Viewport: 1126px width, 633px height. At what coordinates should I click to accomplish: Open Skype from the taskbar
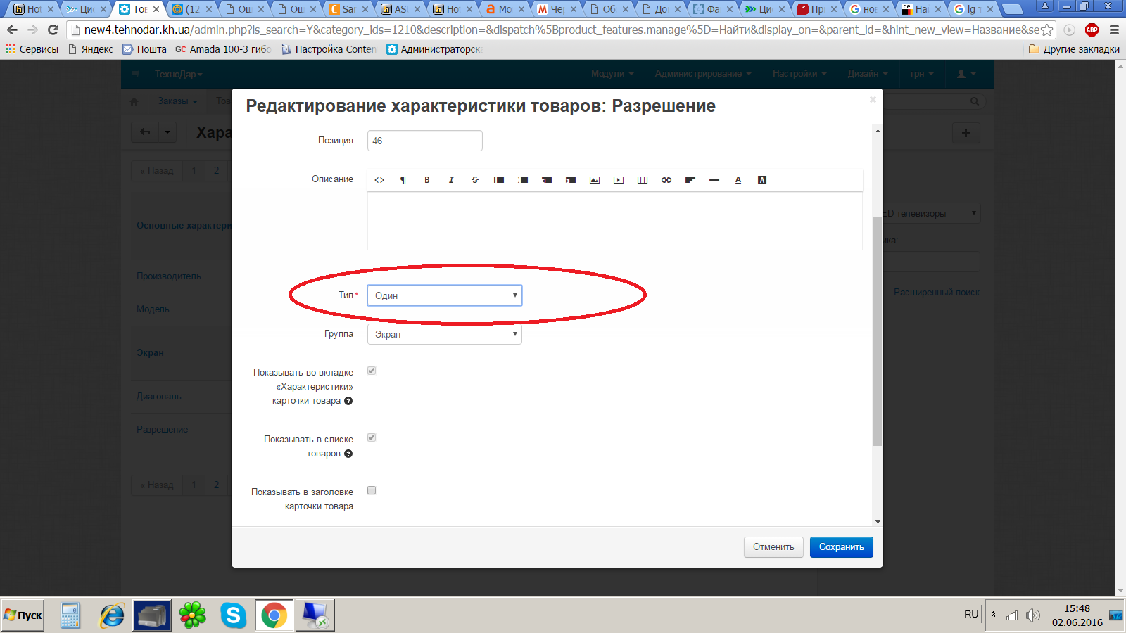point(233,615)
